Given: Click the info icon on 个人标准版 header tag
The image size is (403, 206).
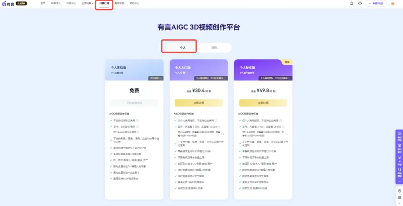Looking at the screenshot, I should 290,78.
